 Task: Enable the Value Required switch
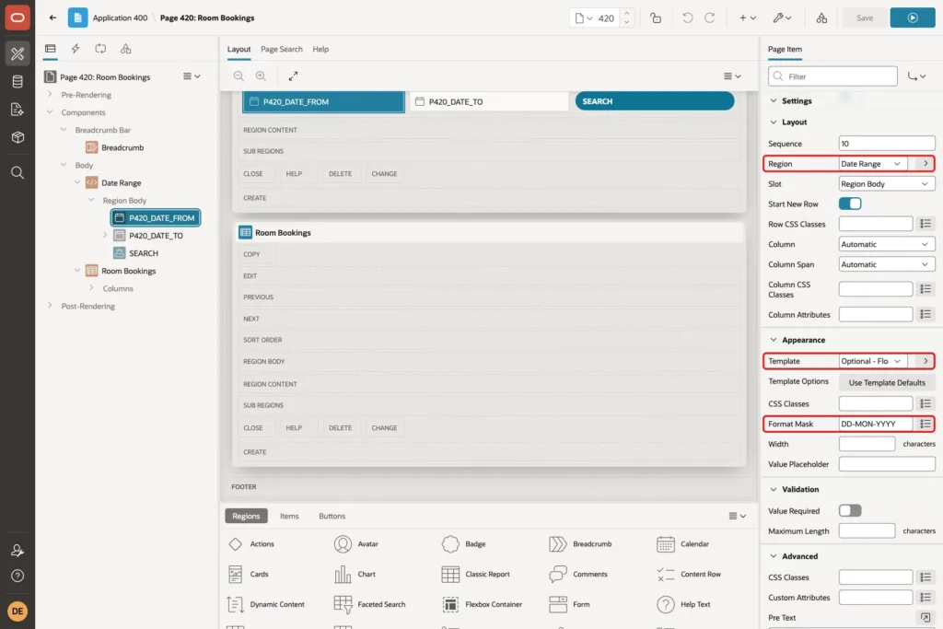click(850, 510)
